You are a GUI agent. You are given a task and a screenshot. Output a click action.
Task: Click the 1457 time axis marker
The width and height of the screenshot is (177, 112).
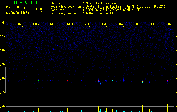pos(120,24)
